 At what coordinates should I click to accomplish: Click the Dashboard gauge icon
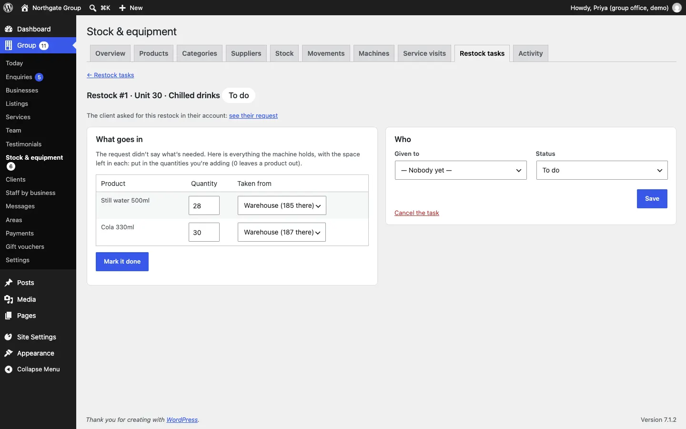(9, 29)
